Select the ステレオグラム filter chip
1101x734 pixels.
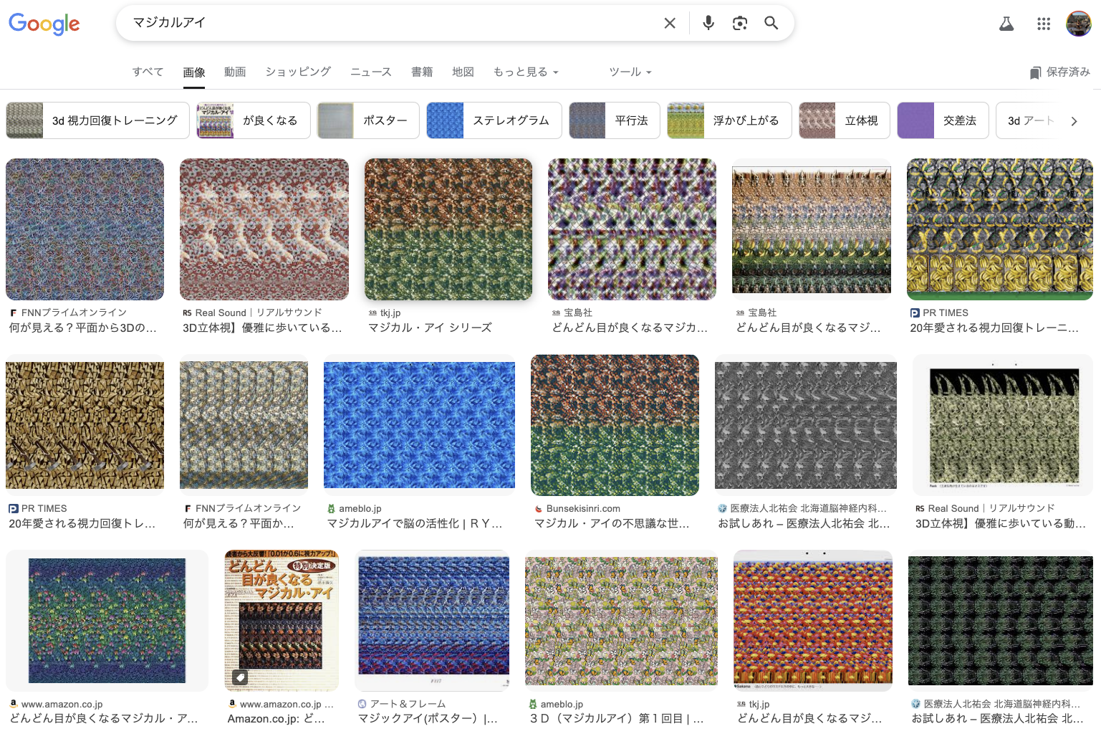click(493, 120)
